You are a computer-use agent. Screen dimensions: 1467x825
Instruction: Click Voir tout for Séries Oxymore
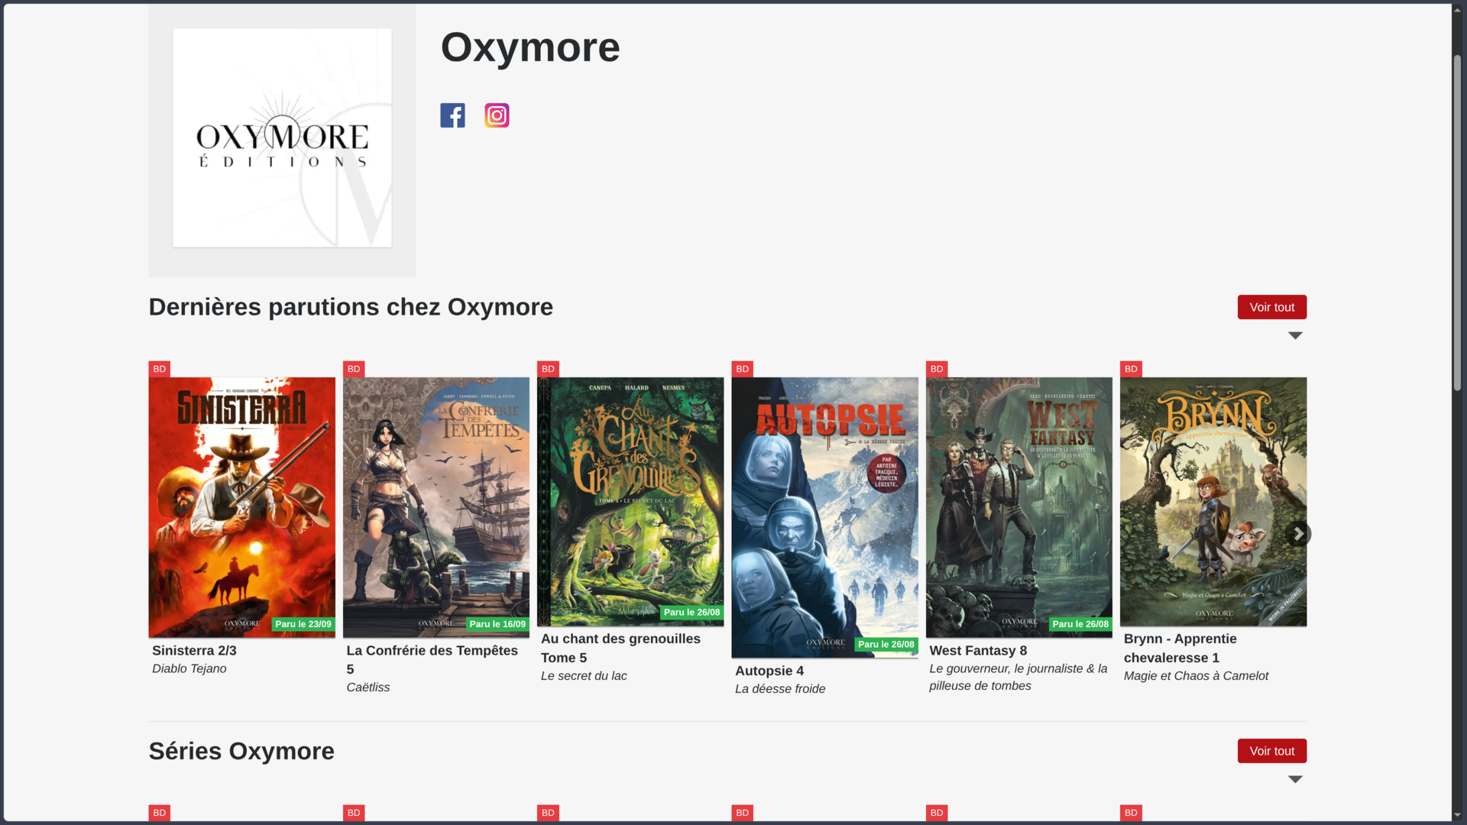click(x=1271, y=751)
